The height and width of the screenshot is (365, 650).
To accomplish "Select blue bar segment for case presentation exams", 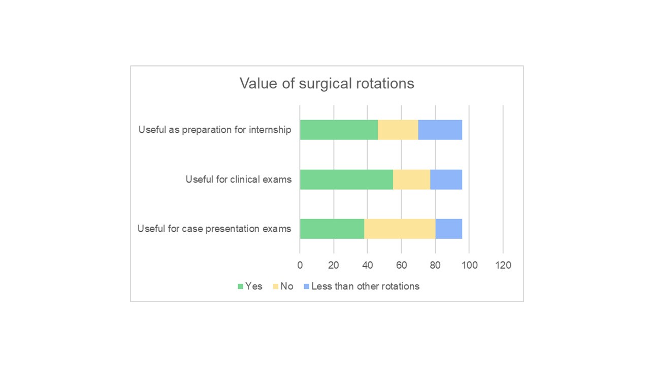I will point(448,229).
